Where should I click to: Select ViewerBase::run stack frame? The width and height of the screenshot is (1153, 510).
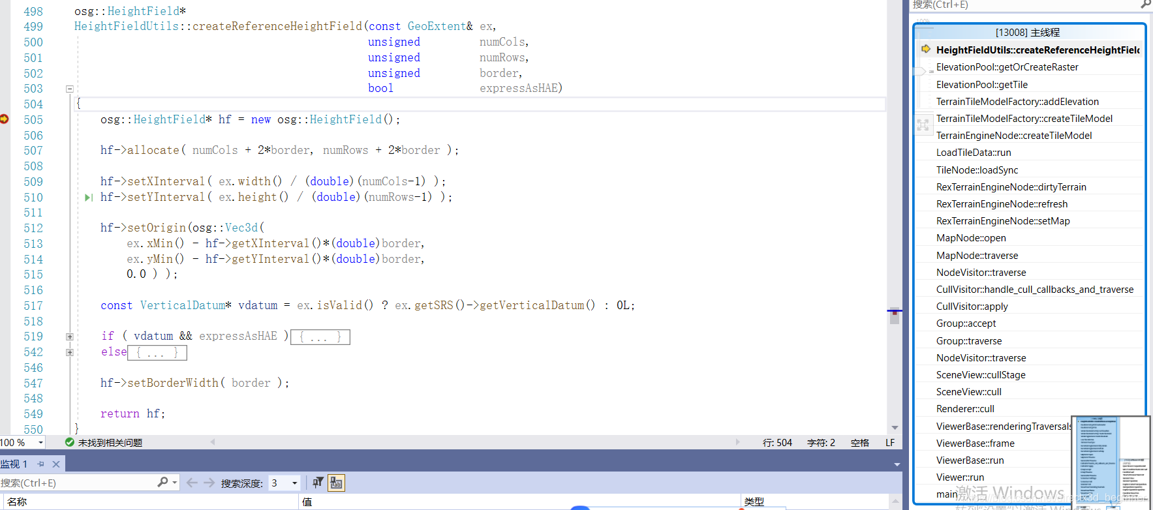(970, 460)
